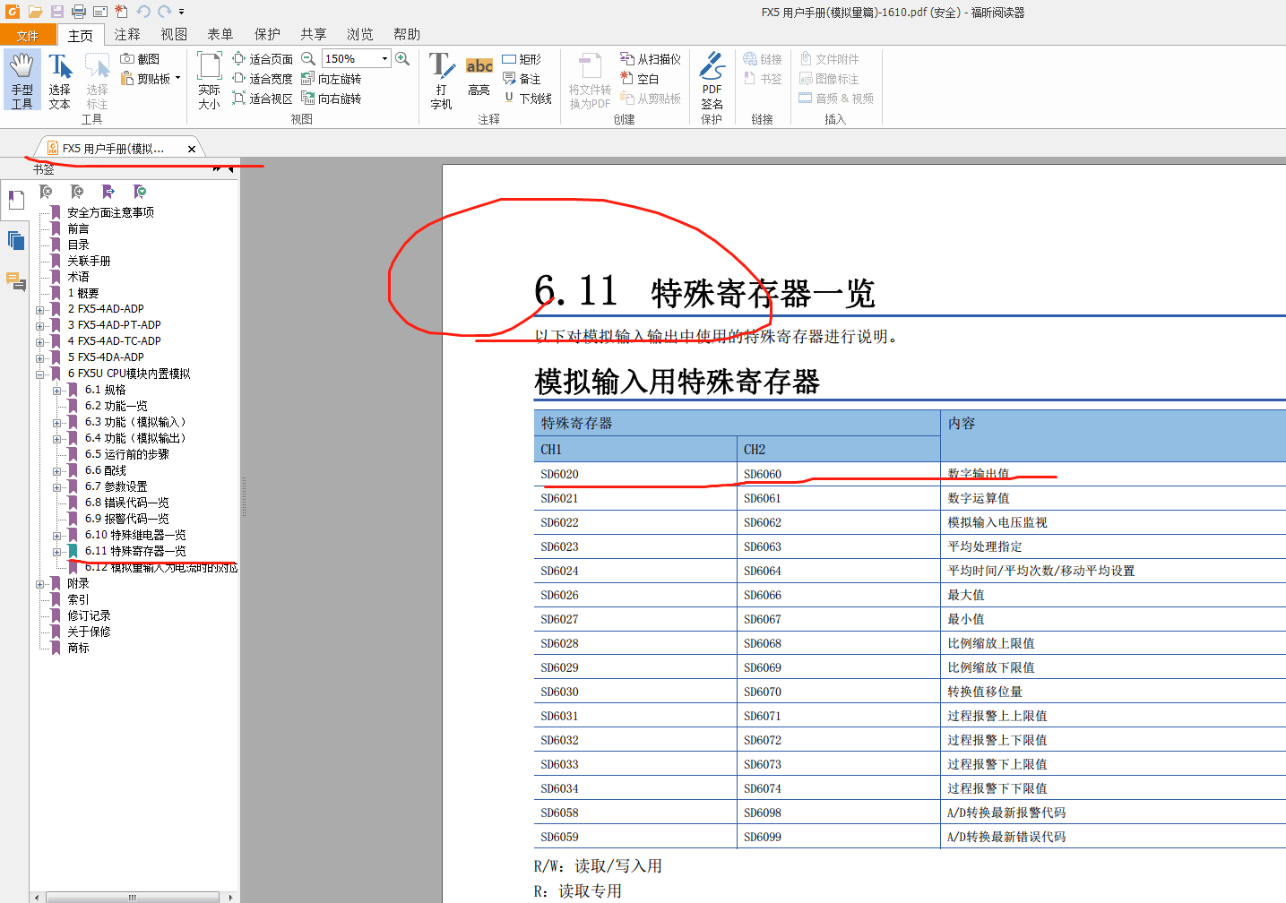Rotate the page left (向左旋转)
Image resolution: width=1286 pixels, height=903 pixels.
tap(331, 79)
